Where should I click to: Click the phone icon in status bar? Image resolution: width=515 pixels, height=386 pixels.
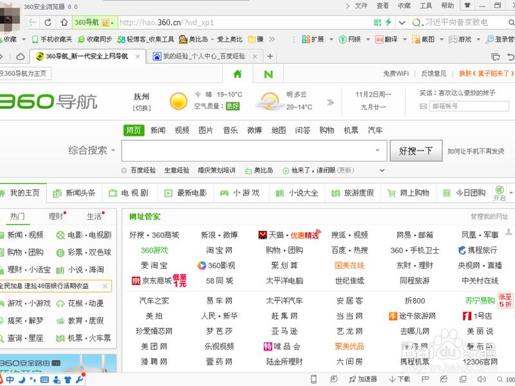[x=314, y=379]
